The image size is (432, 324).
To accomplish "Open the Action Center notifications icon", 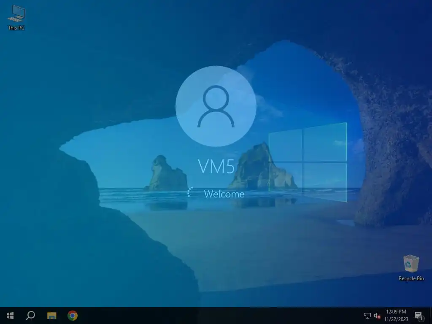I will tap(419, 316).
